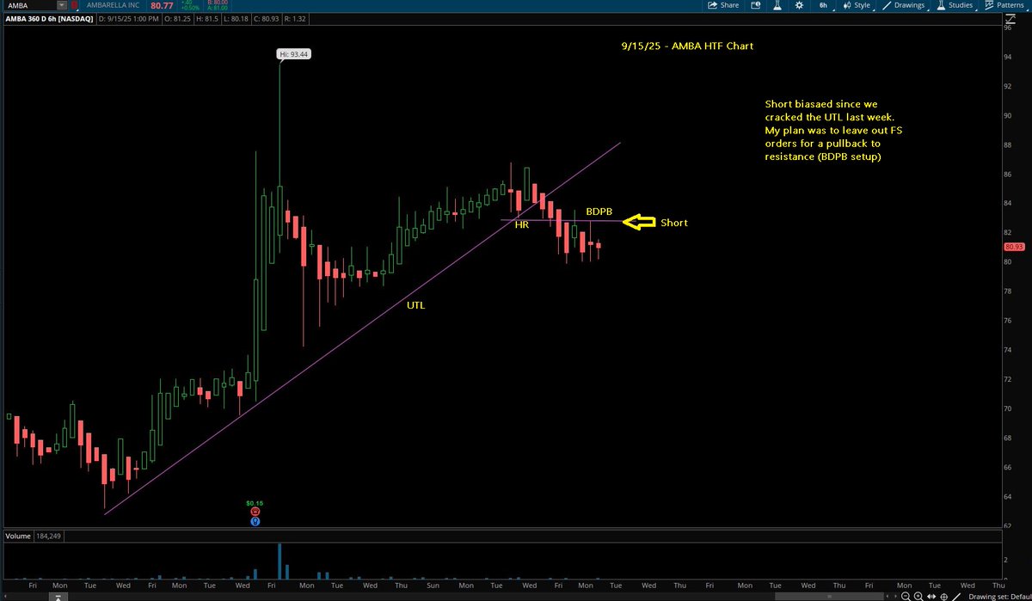Image resolution: width=1032 pixels, height=601 pixels.
Task: Open the Share menu
Action: pos(724,5)
